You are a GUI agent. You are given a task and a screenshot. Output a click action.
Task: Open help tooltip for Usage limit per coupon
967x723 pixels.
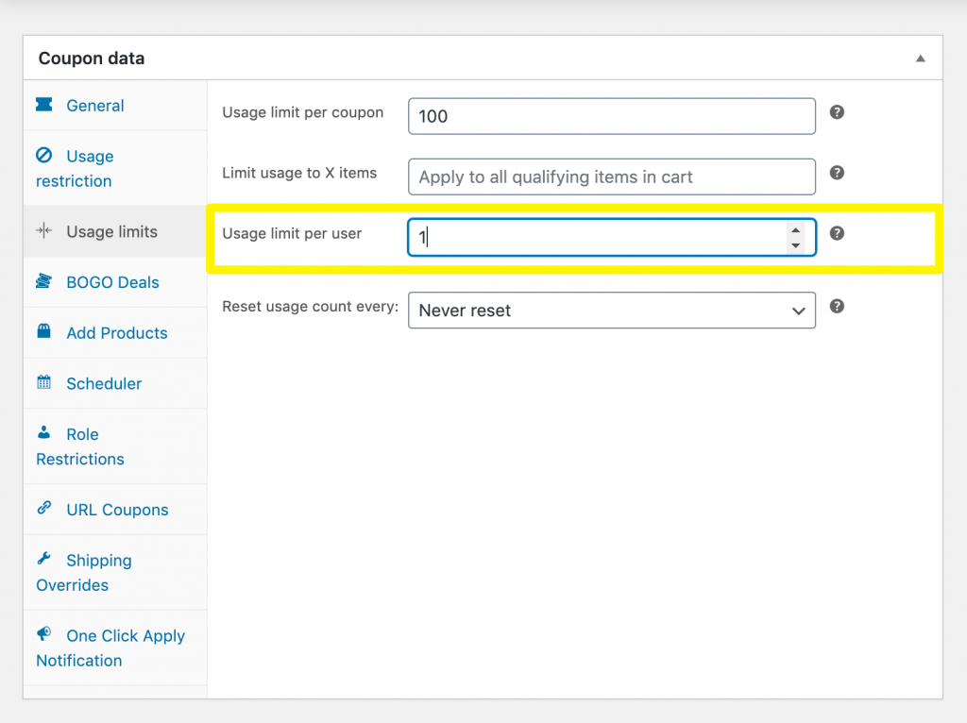(837, 112)
